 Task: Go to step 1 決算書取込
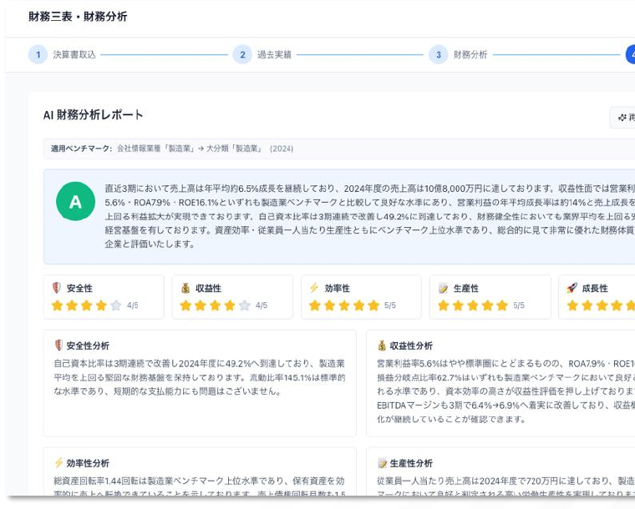[x=63, y=54]
